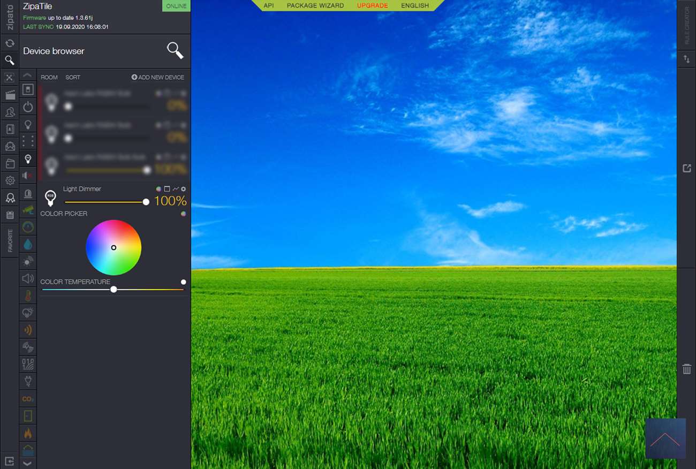696x469 pixels.
Task: Filter devices by door sensor icon
Action: pyautogui.click(x=28, y=415)
